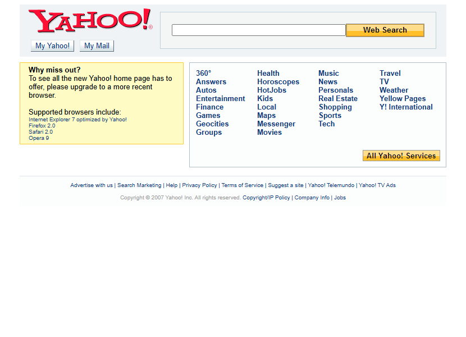
Task: Click the 'Supported browsers include:' text
Action: point(75,112)
